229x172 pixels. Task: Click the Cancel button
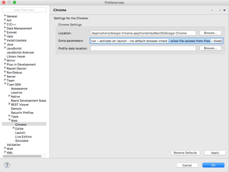pos(187,165)
